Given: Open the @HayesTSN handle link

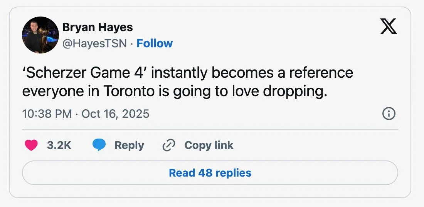Looking at the screenshot, I should point(94,43).
